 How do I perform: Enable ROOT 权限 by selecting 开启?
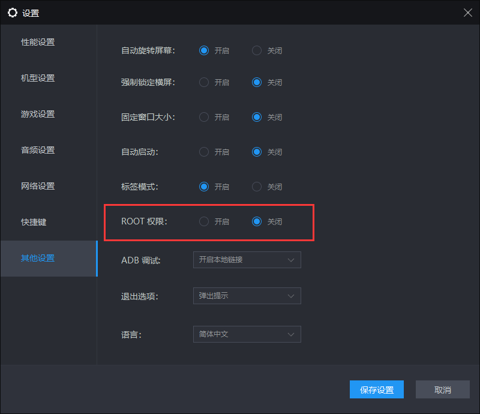coord(204,221)
